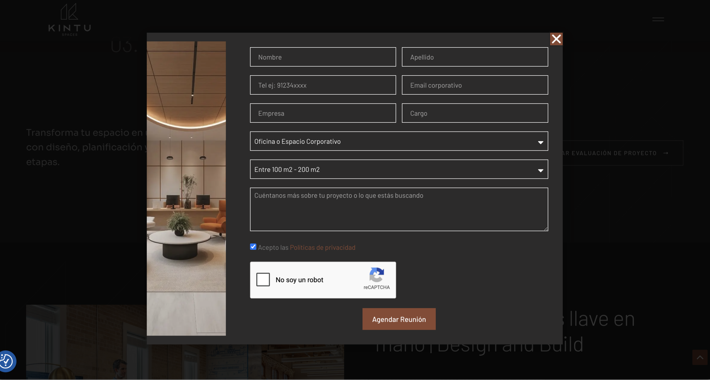Click the office interior image in popup
The image size is (710, 380).
186,188
